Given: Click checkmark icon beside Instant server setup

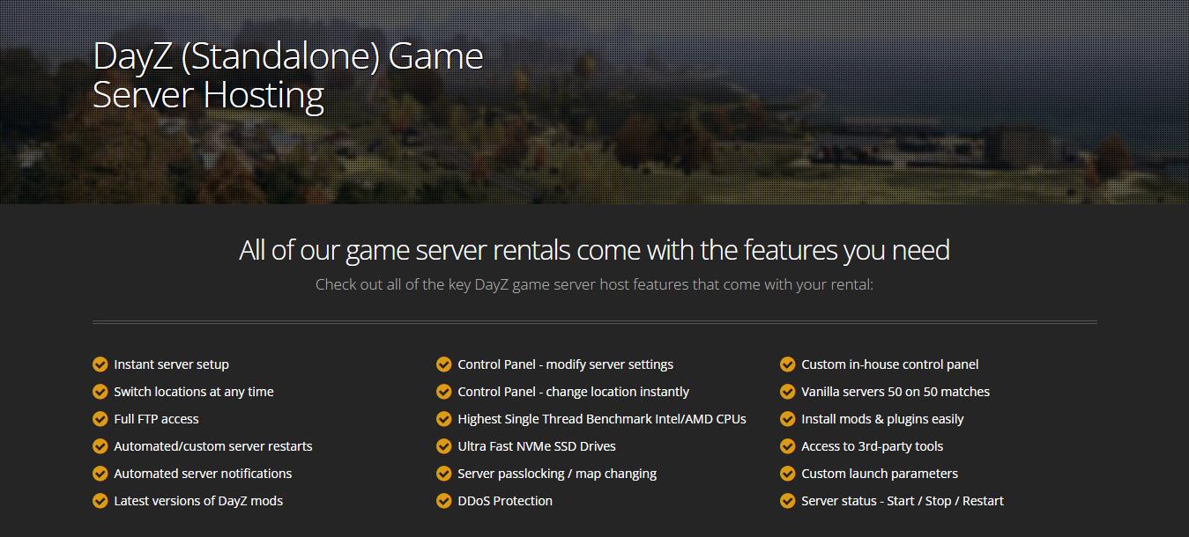Looking at the screenshot, I should point(100,364).
